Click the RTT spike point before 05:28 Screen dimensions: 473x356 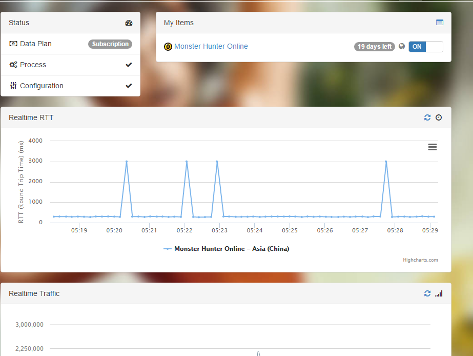point(386,162)
